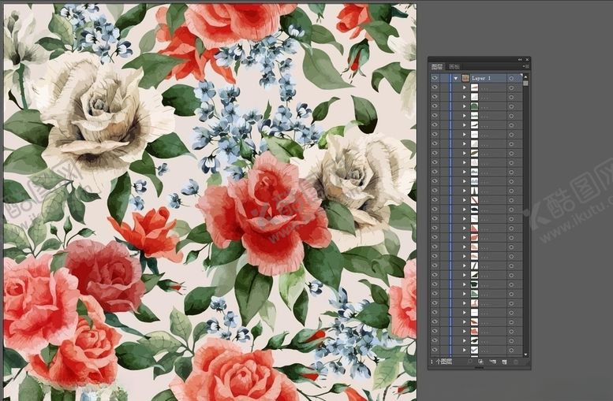Image resolution: width=613 pixels, height=401 pixels.
Task: Expand the dark green bowl-shaped sublayer
Action: pyautogui.click(x=465, y=284)
